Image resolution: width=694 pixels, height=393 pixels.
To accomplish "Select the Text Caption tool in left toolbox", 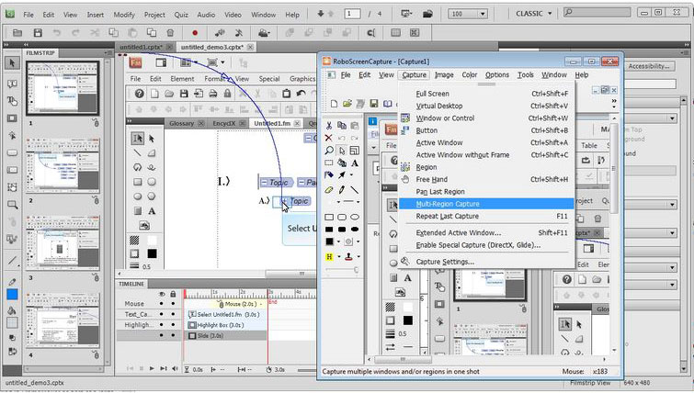I will (12, 84).
